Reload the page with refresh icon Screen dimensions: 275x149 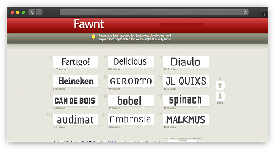point(245,12)
